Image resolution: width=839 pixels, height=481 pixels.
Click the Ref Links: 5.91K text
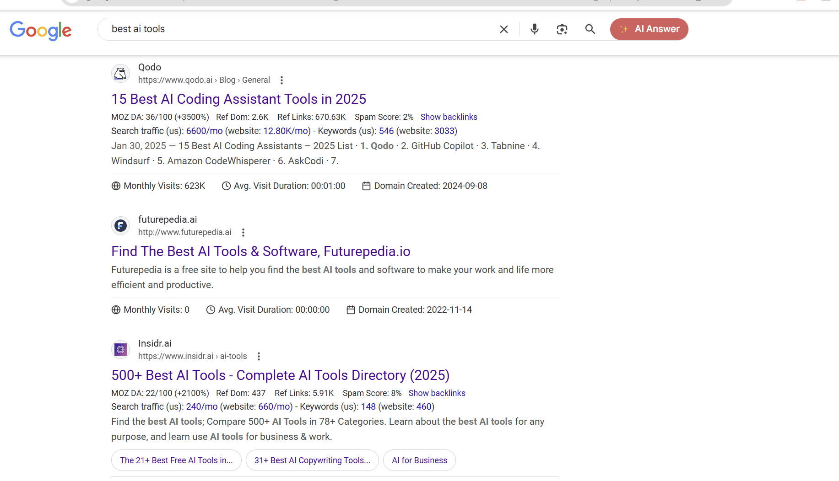[x=304, y=393]
